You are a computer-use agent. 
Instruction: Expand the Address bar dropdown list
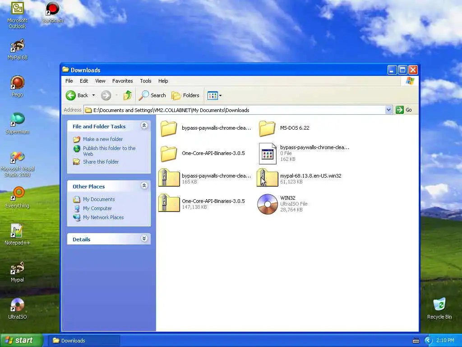(x=388, y=110)
